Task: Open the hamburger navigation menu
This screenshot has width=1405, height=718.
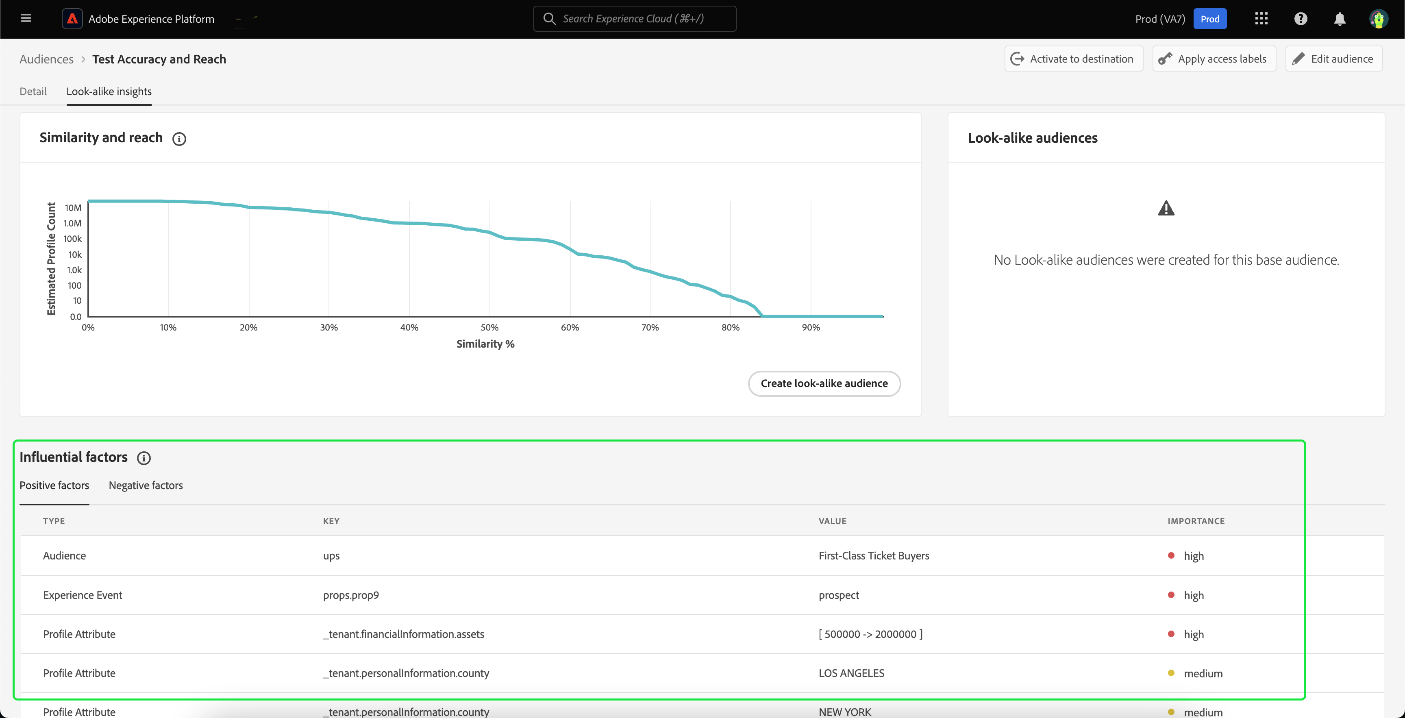Action: click(26, 19)
